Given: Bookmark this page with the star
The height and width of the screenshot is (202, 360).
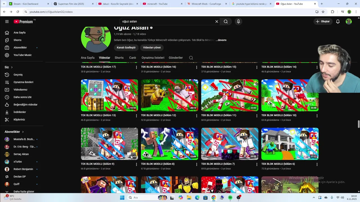Looking at the screenshot, I should [323, 12].
